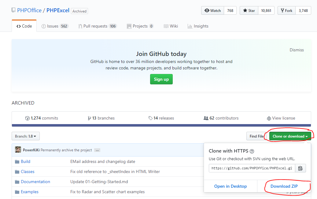Image resolution: width=317 pixels, height=199 pixels.
Task: Dismiss the Join GitHub banner
Action: [297, 50]
